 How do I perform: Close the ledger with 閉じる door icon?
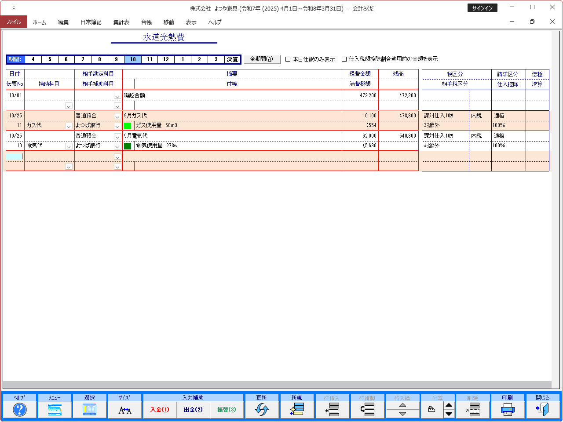(x=543, y=410)
